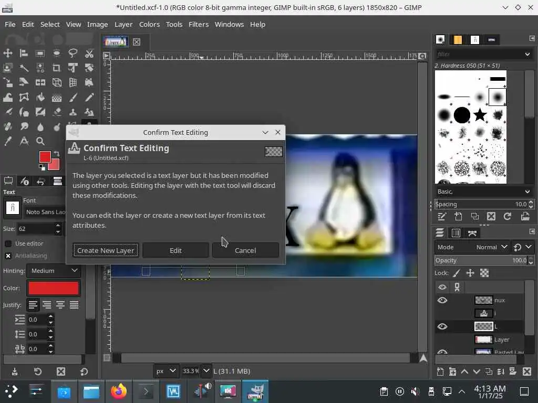The width and height of the screenshot is (538, 403).
Task: Open the Colors menu
Action: pyautogui.click(x=149, y=24)
